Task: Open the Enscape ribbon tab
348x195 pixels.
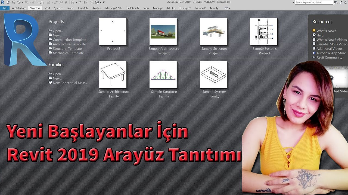Action: tap(185, 8)
